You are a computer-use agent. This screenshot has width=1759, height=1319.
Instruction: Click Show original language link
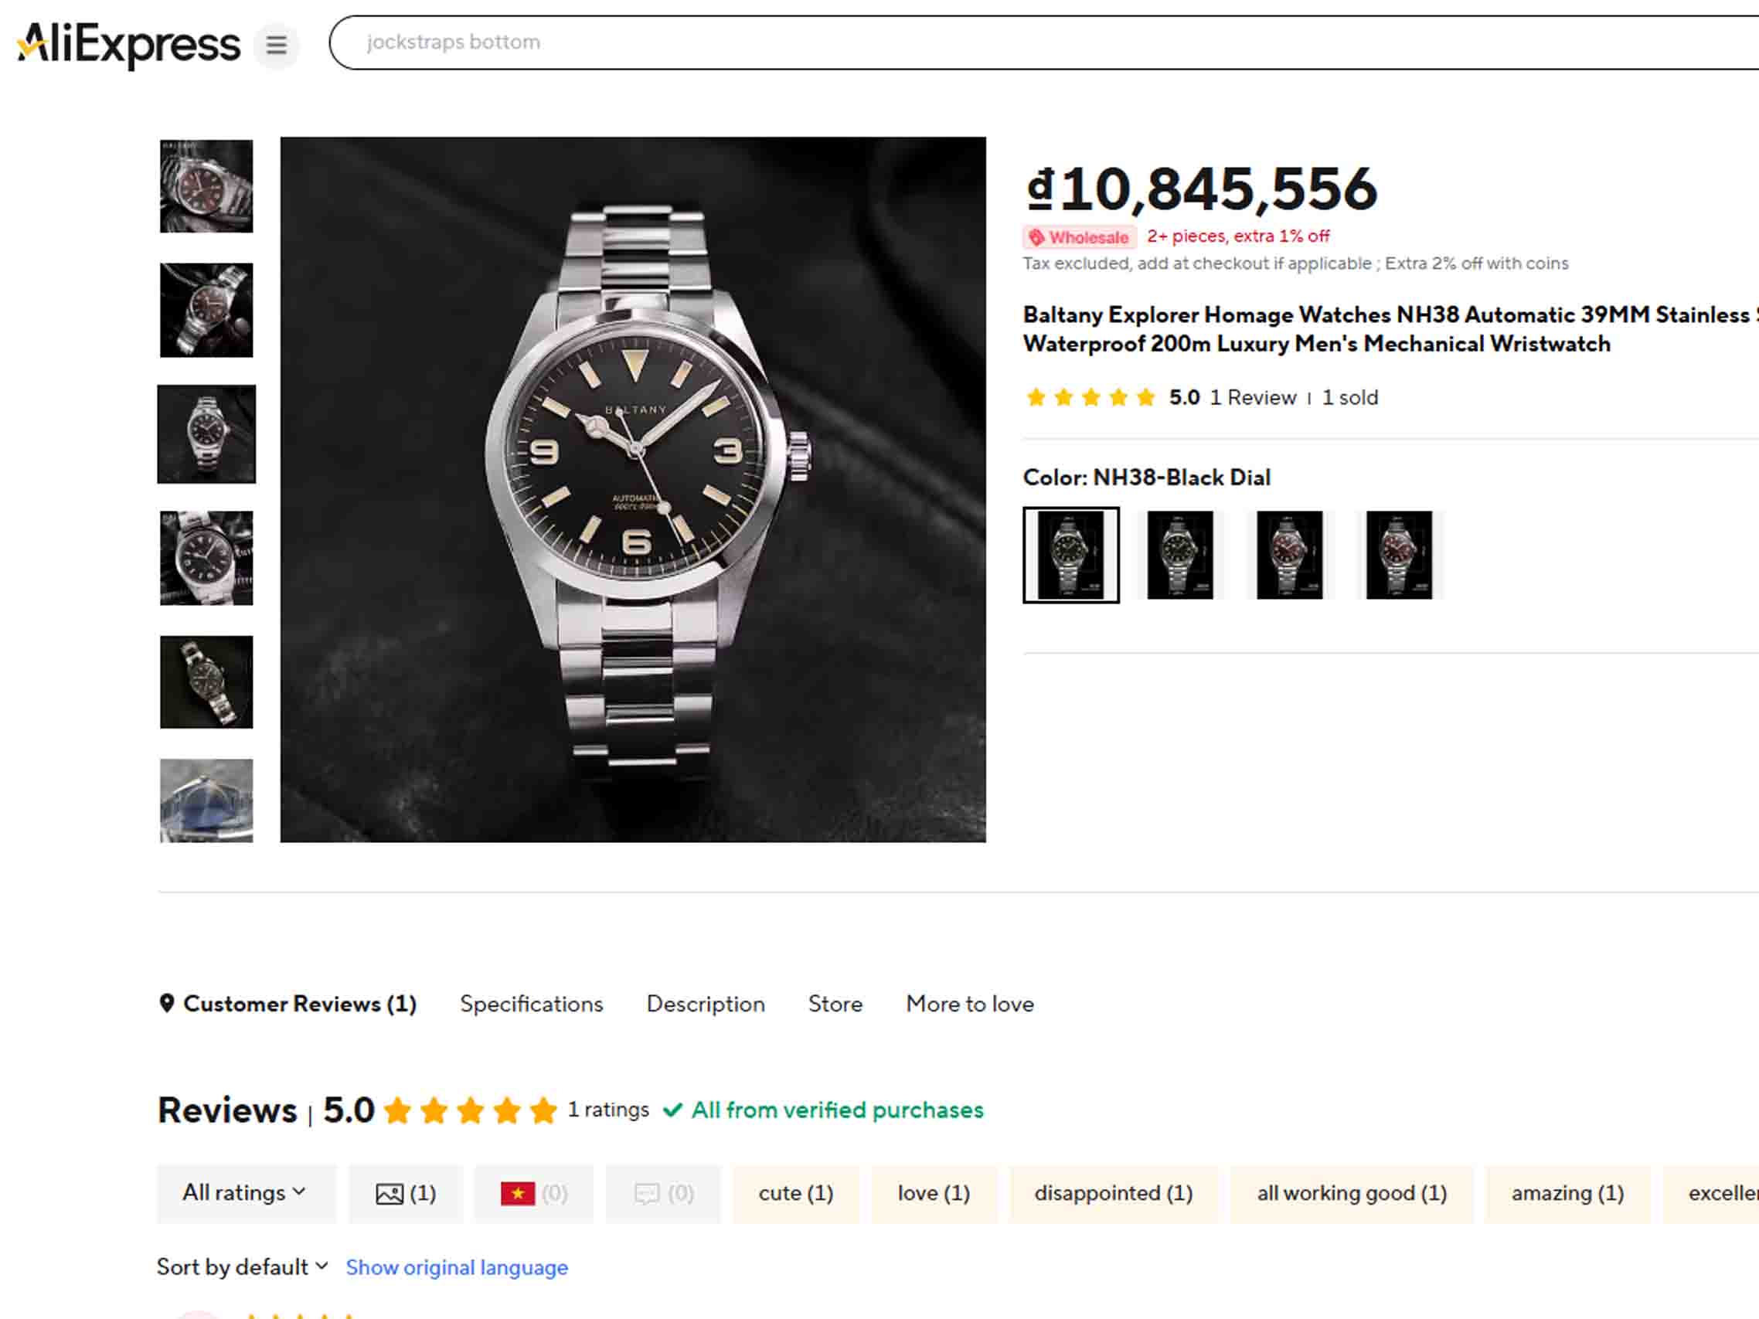[x=457, y=1266]
